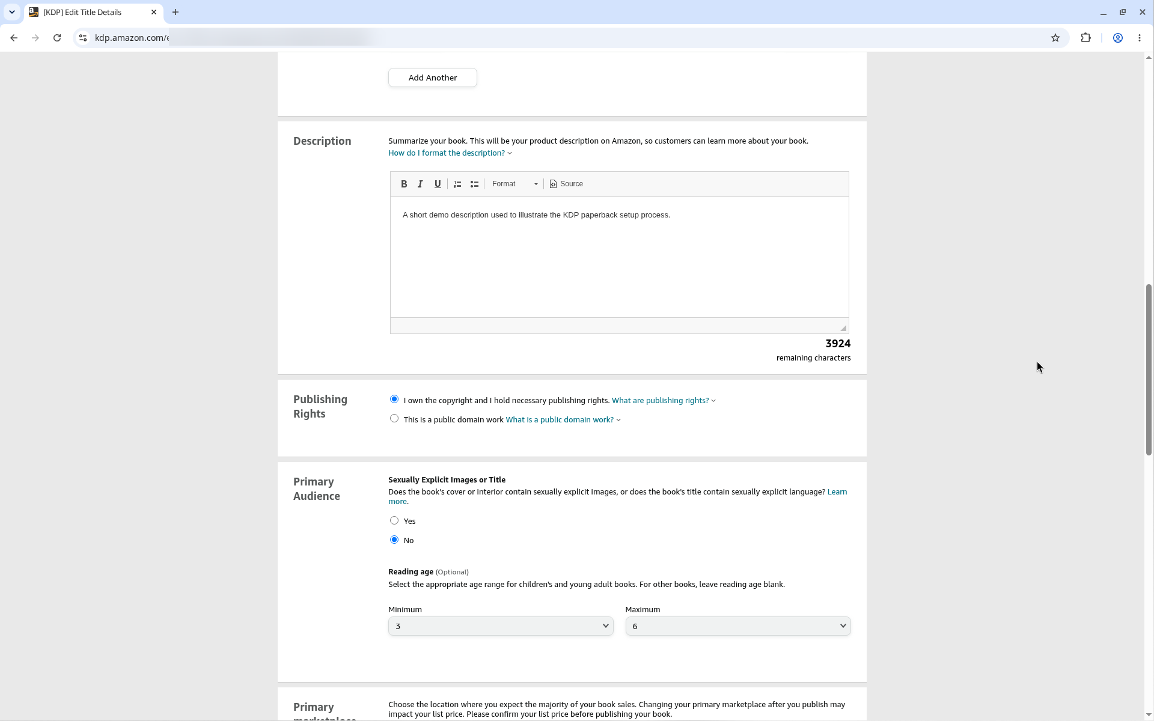Bookmark this page with the star icon

click(1055, 38)
